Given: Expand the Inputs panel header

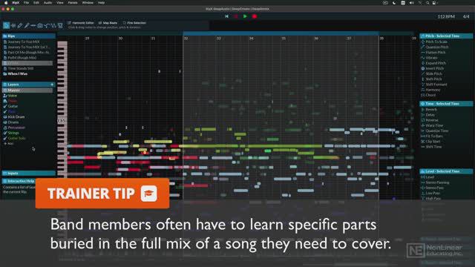Looking at the screenshot, I should (x=29, y=174).
